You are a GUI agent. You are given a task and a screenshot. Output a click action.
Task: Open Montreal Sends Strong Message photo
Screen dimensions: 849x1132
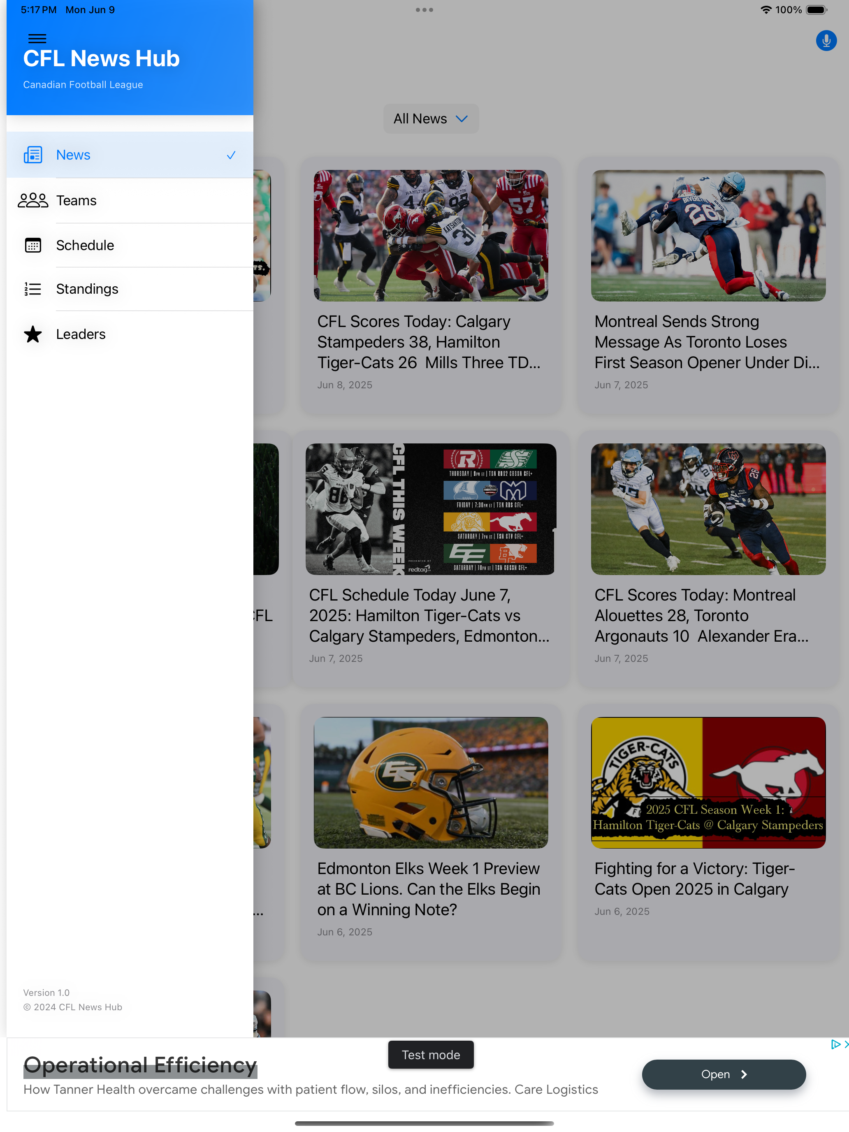click(708, 235)
